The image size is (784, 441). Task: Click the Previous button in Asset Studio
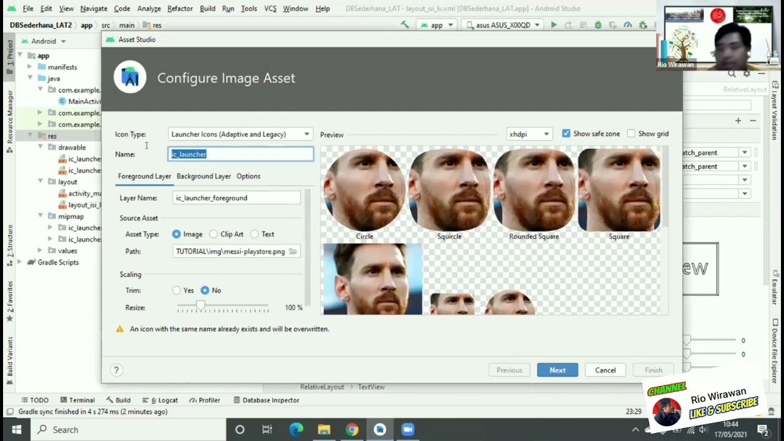pos(510,370)
